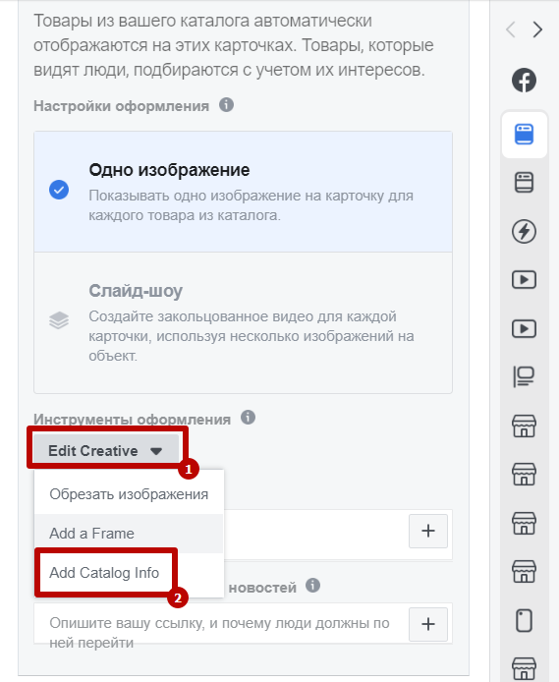
Task: Click the Facebook logo placement icon
Action: click(x=524, y=81)
